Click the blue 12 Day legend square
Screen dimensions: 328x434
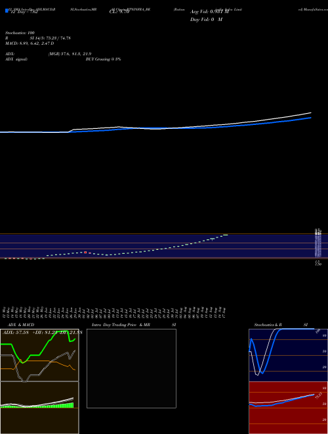pyautogui.click(x=7, y=11)
